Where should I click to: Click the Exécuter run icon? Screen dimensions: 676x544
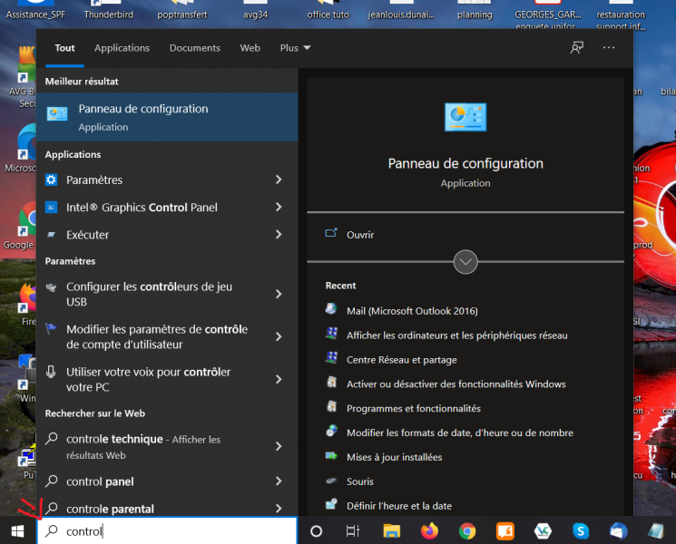pos(52,235)
